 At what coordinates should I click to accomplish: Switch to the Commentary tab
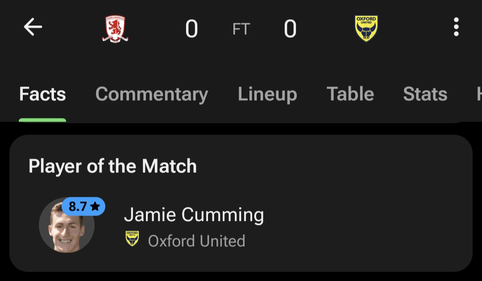click(152, 94)
